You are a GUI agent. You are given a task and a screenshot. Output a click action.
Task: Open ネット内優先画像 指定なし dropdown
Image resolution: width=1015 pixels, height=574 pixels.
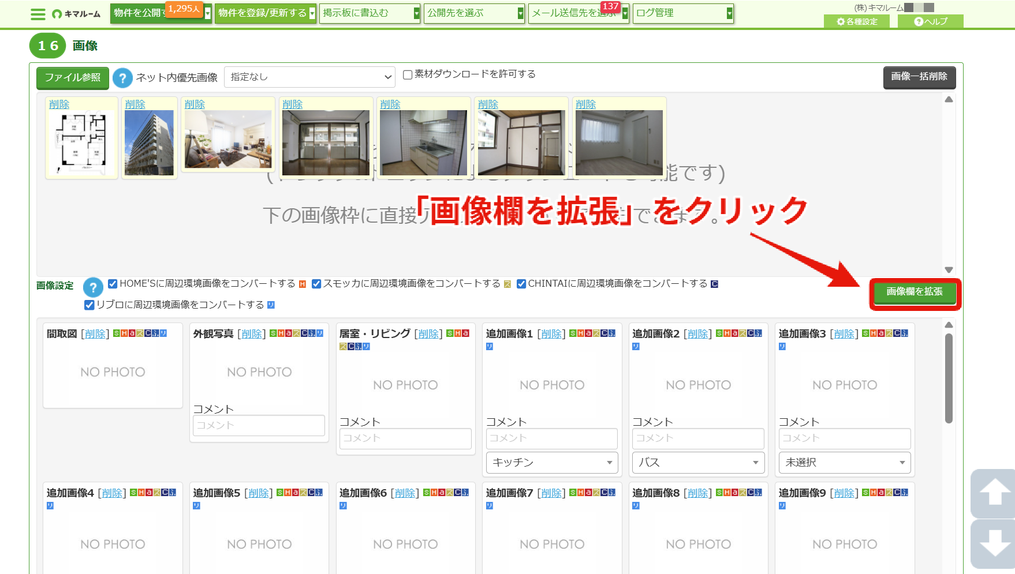(309, 77)
